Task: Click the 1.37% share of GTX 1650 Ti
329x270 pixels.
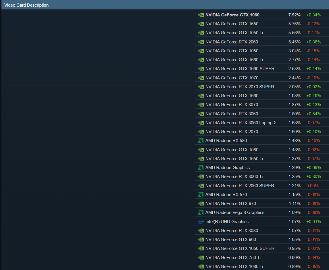Action: (295, 159)
